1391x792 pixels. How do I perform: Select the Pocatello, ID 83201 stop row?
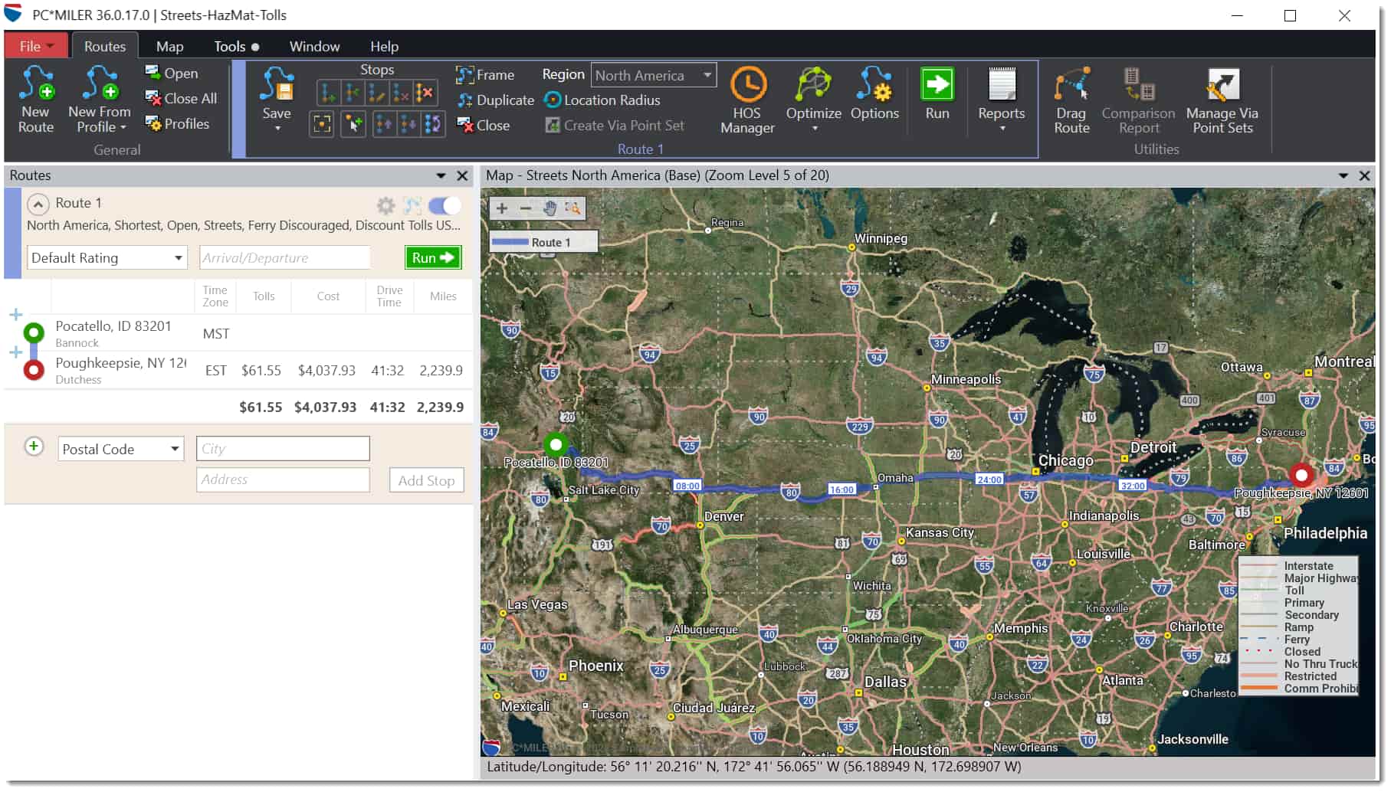pos(239,334)
